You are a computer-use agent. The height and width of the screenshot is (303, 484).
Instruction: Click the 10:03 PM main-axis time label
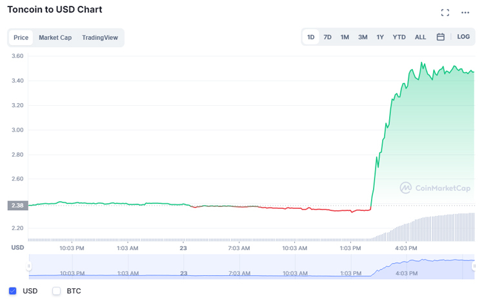pyautogui.click(x=72, y=248)
